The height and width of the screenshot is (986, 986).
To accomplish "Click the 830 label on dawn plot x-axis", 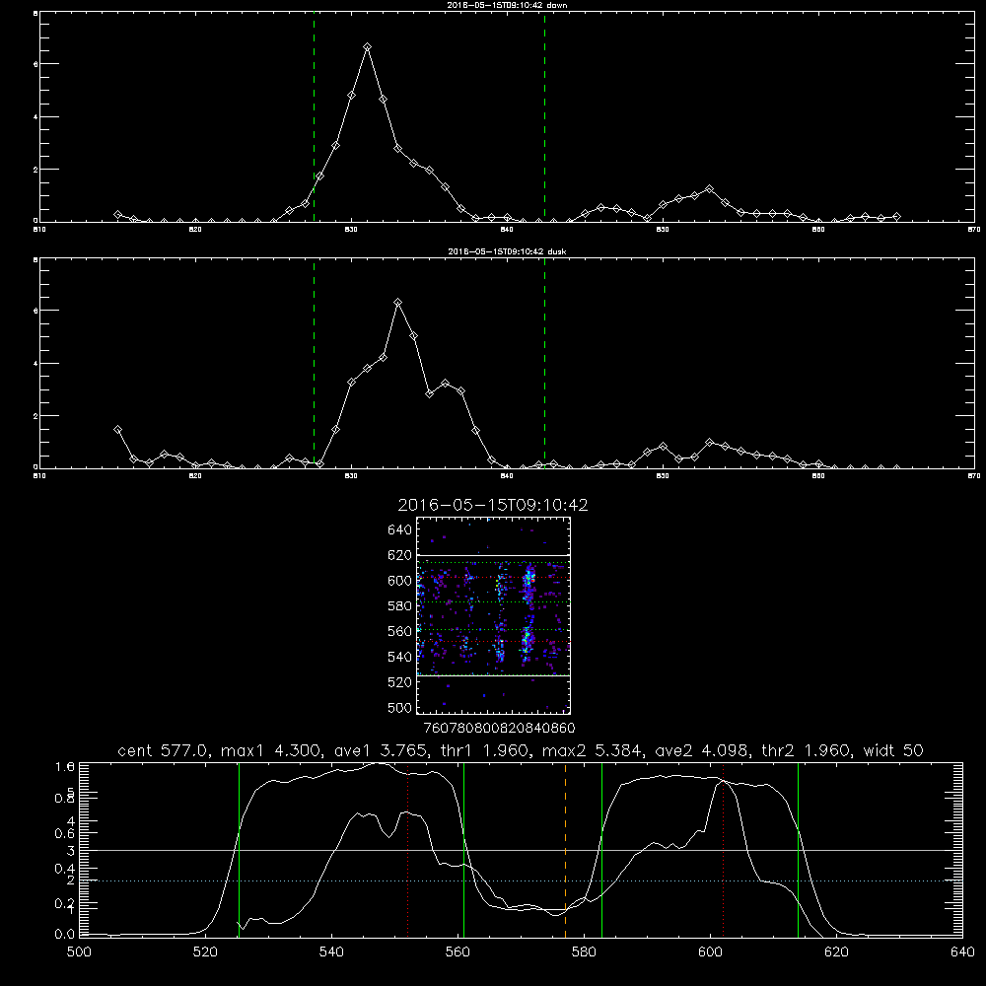I will tap(351, 230).
